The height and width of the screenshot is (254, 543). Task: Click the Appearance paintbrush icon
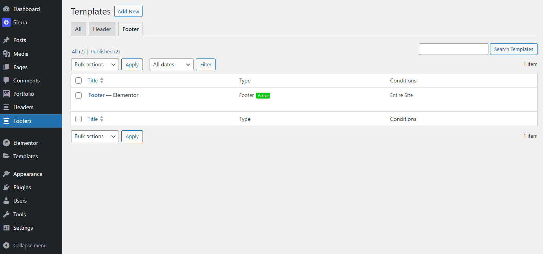(x=6, y=174)
